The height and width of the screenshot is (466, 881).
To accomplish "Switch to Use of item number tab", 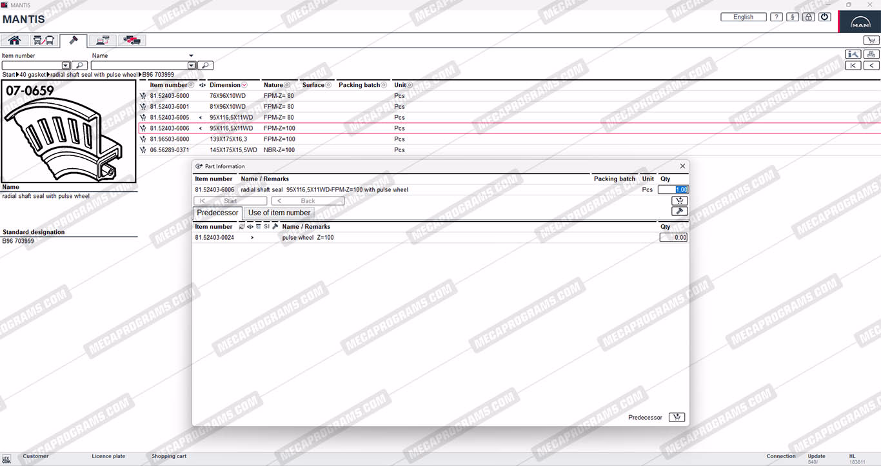I will pyautogui.click(x=279, y=213).
